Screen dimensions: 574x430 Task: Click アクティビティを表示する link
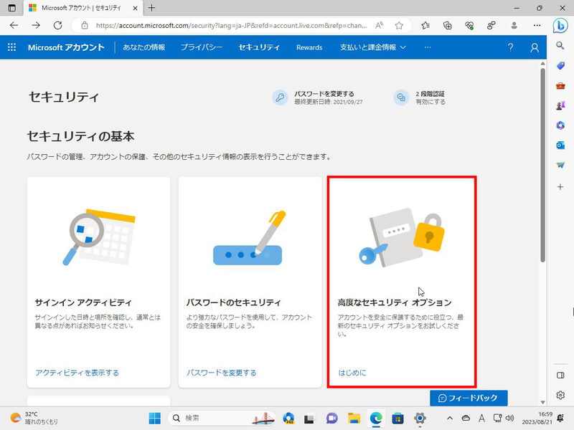tap(77, 373)
